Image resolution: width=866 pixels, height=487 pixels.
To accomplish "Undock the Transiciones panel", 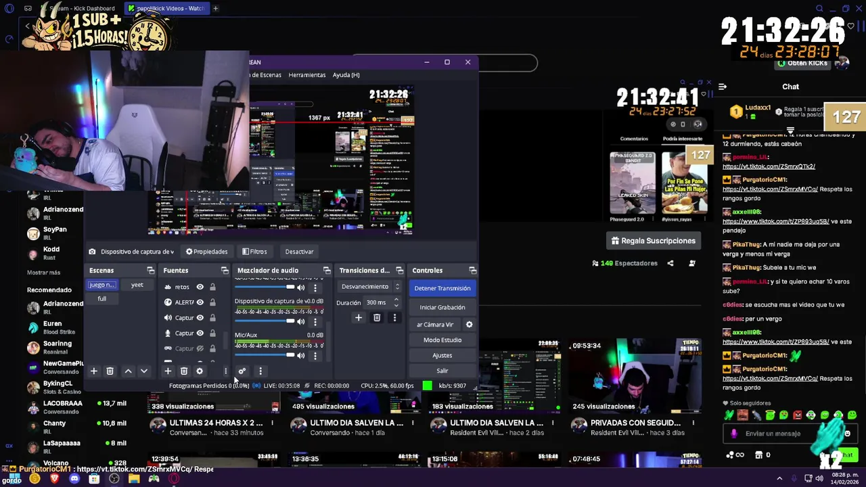I will 399,271.
